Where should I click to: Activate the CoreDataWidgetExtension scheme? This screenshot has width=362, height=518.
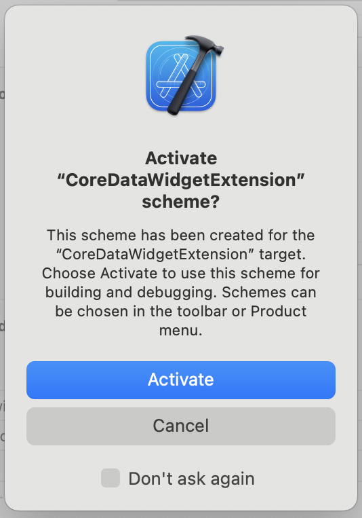coord(181,380)
